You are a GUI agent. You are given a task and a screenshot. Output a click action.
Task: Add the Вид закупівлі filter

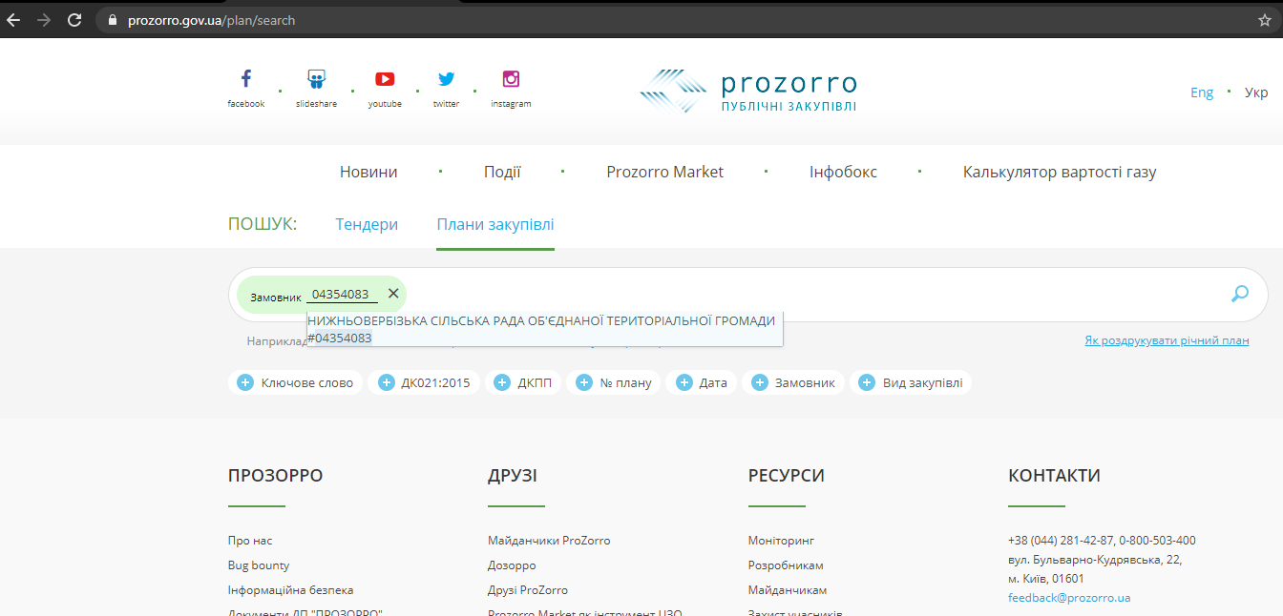(911, 382)
